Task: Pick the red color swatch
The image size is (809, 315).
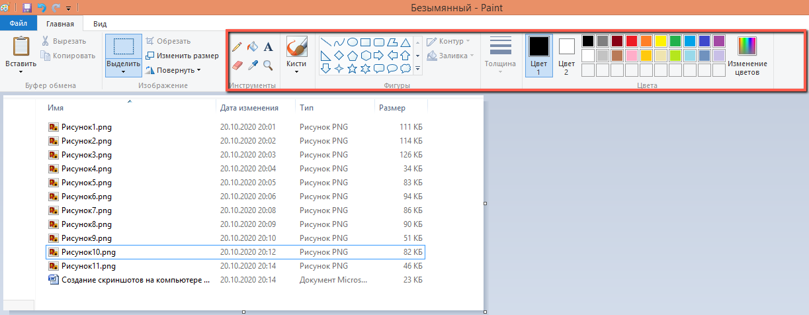Action: tap(632, 41)
